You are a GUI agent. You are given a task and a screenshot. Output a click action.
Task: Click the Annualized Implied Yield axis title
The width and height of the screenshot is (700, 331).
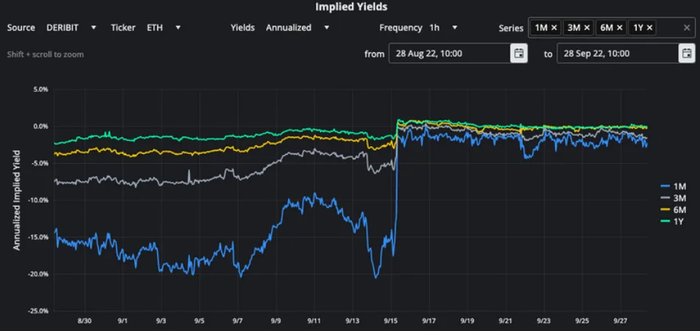17,200
